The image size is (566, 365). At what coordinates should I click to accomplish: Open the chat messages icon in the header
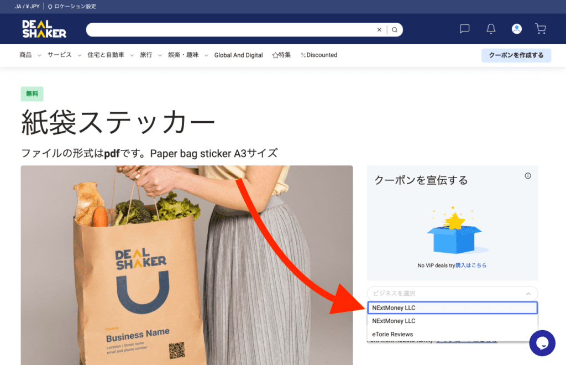pos(464,29)
